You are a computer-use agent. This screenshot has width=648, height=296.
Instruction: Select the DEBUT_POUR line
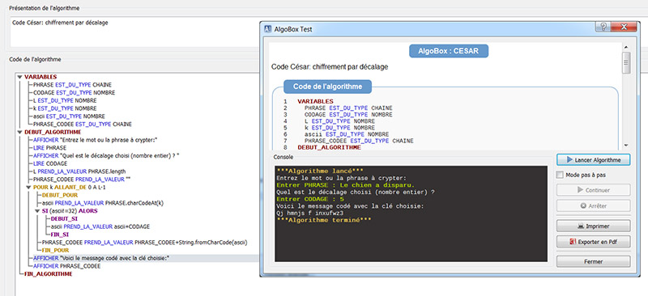point(60,195)
